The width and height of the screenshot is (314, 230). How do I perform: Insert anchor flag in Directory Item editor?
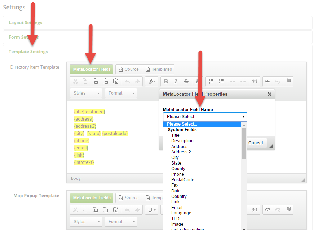288,81
